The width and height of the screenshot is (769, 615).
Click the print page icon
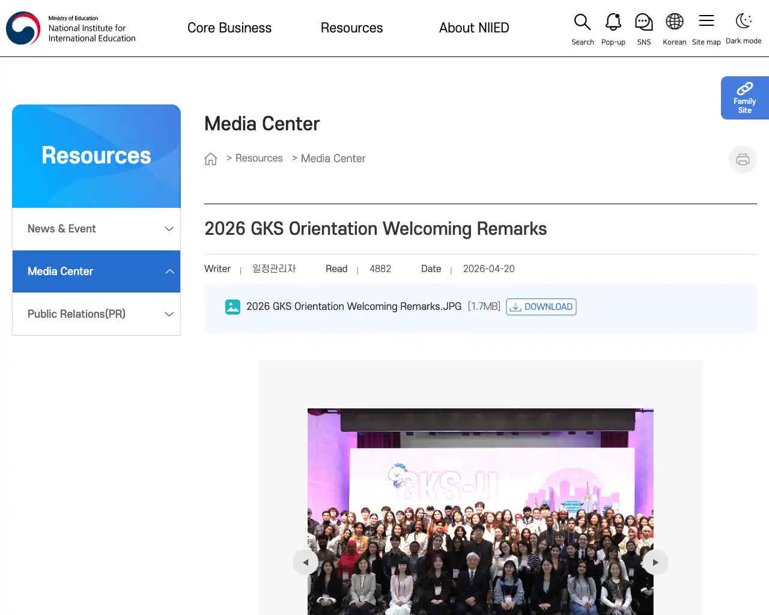pos(743,159)
